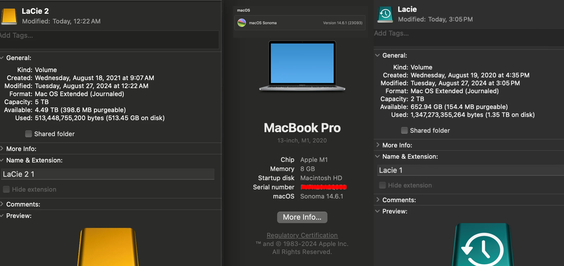Click the Apple M1 chip value

[314, 160]
